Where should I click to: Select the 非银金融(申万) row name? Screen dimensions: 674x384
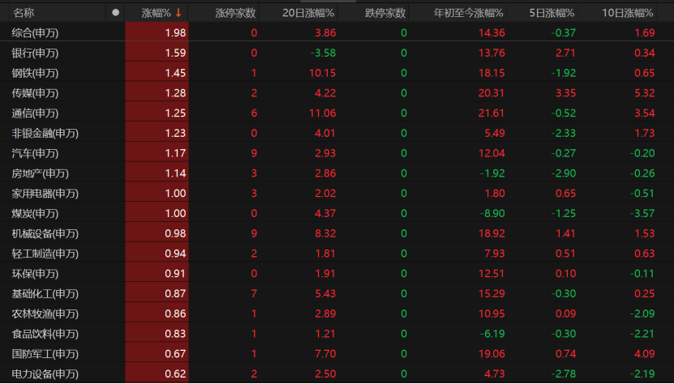click(45, 134)
